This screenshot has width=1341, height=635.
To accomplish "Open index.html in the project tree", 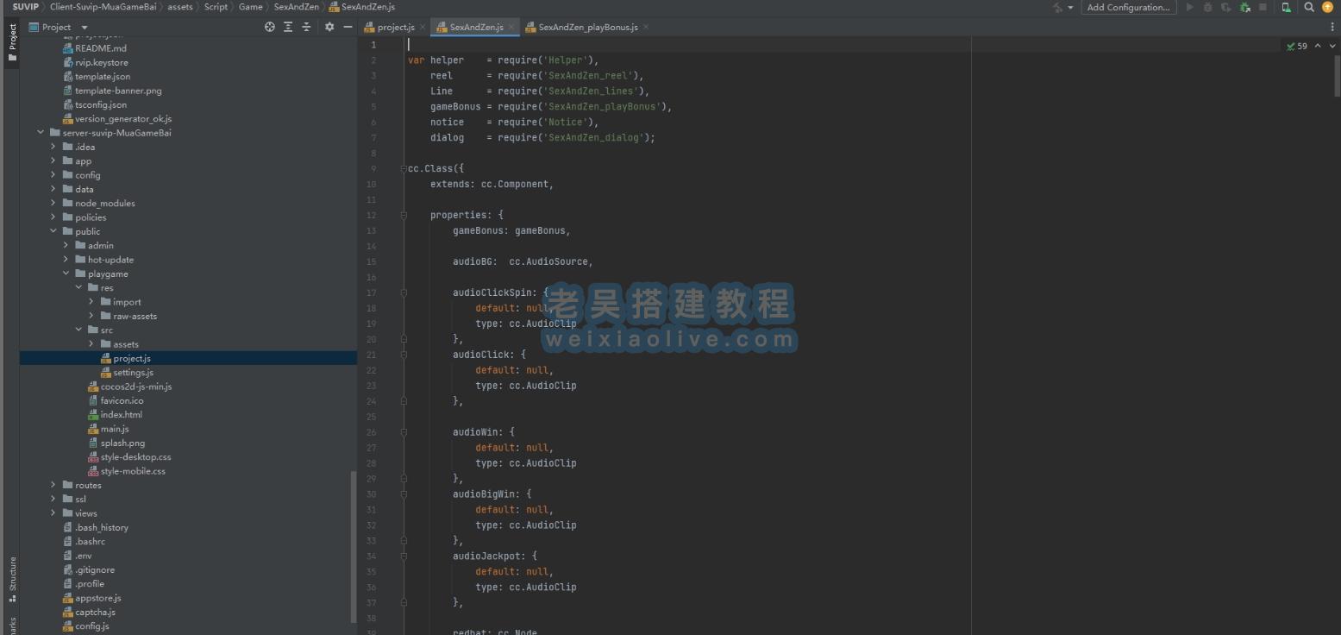I will [121, 415].
